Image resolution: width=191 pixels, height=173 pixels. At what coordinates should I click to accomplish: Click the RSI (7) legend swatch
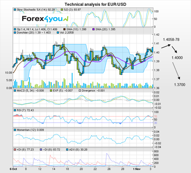[15, 110]
